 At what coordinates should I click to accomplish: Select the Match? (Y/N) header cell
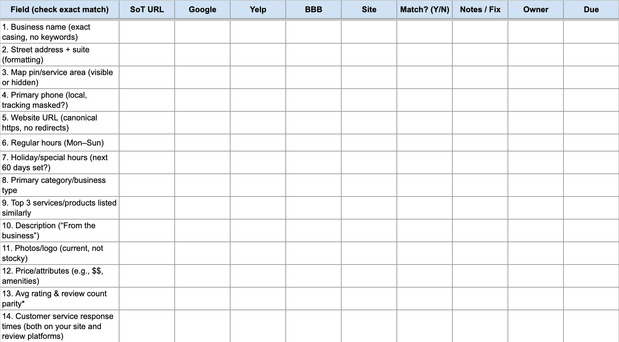(x=424, y=9)
